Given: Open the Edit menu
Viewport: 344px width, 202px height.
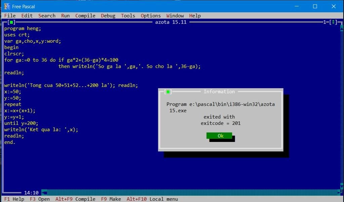Looking at the screenshot, I should 27,16.
